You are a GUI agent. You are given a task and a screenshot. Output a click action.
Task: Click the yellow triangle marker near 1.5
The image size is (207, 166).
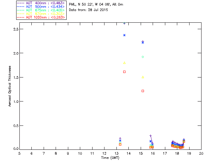coord(143,77)
